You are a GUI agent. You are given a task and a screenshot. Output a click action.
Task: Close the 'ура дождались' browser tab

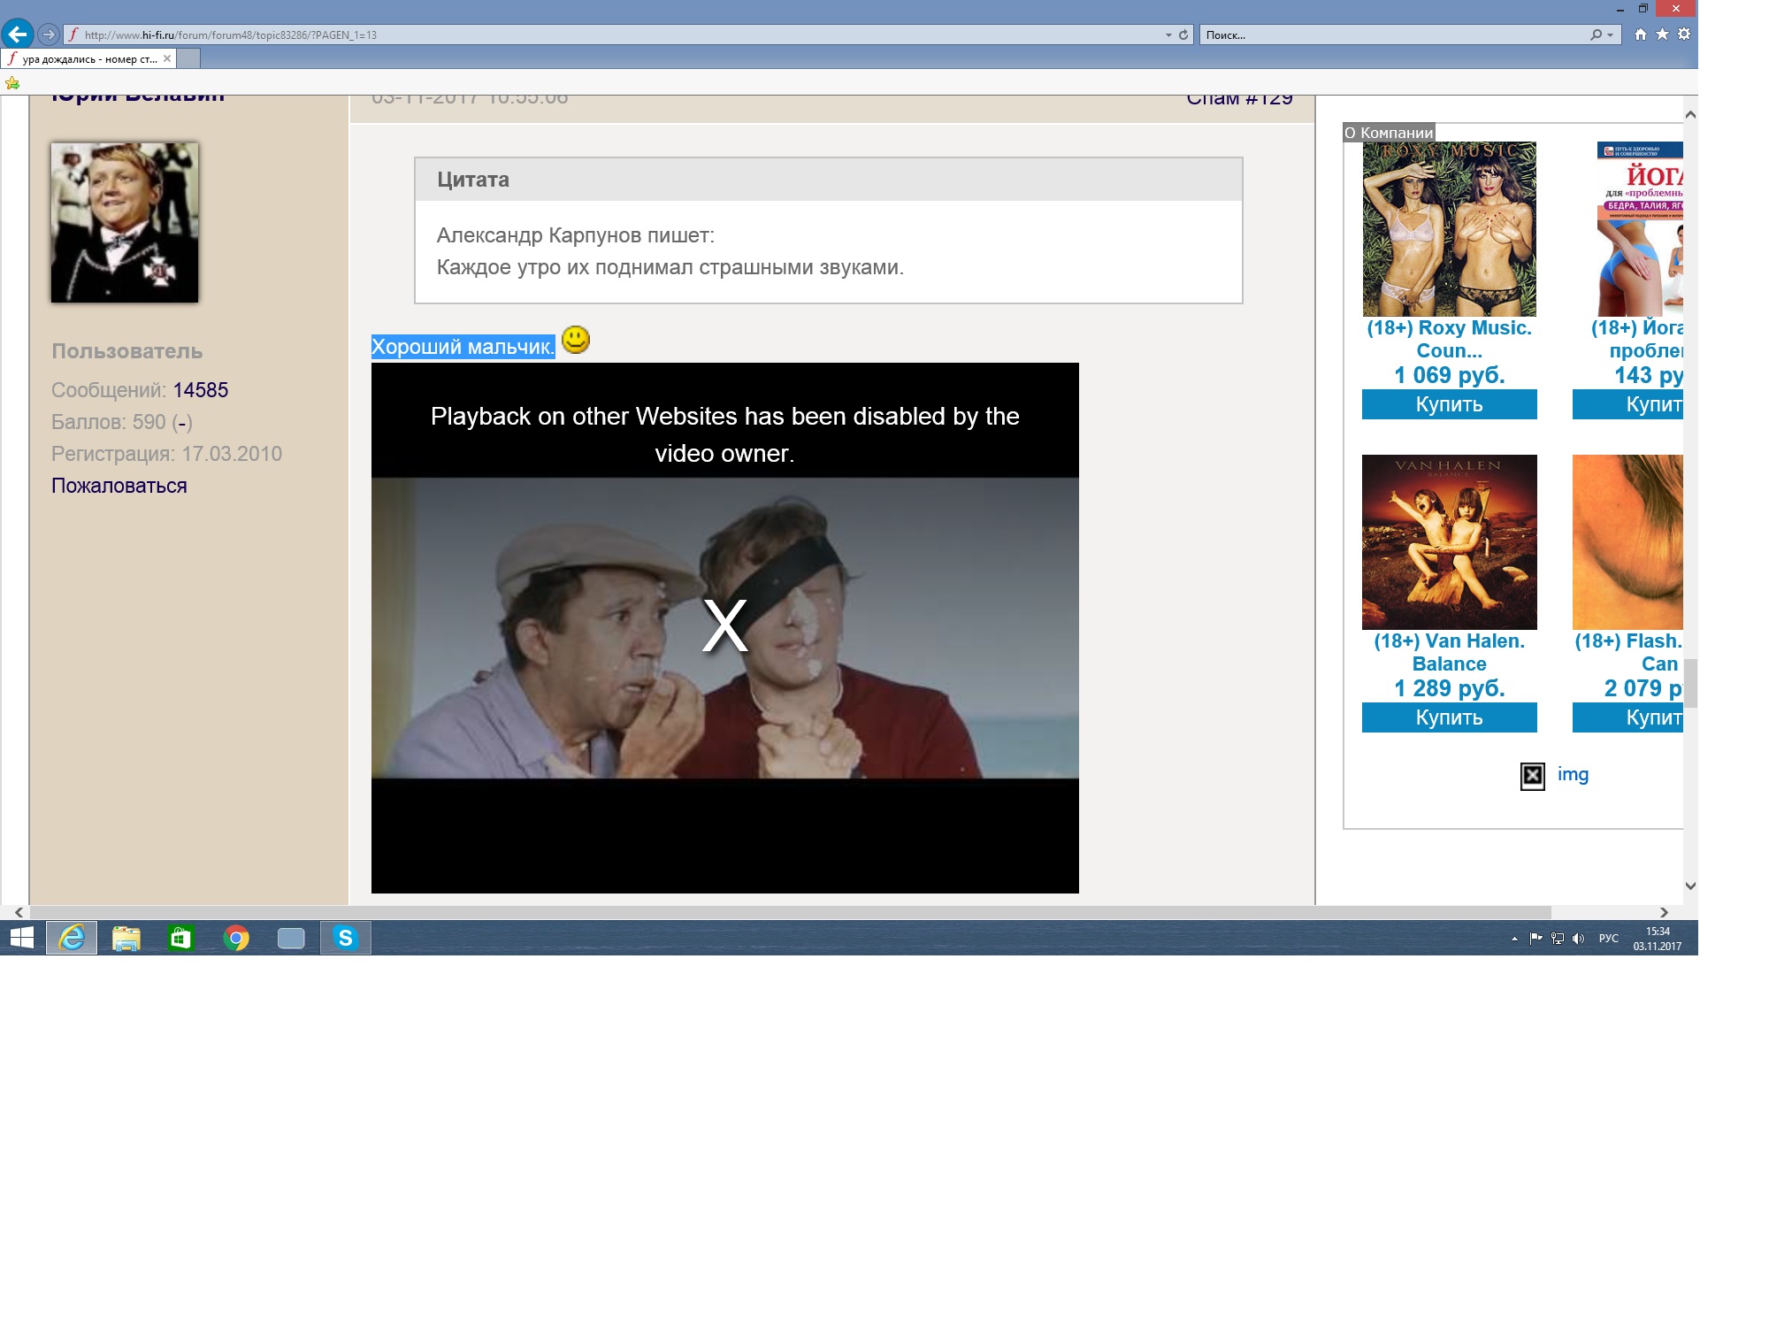tap(167, 58)
